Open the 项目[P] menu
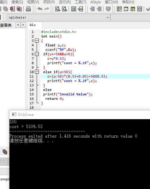This screenshot has width=150, height=189. [x=49, y=2]
